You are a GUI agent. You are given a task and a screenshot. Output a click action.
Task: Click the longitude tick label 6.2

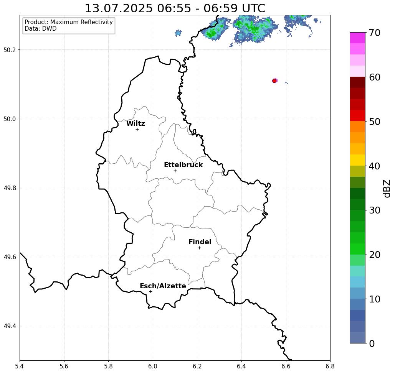pyautogui.click(x=197, y=366)
